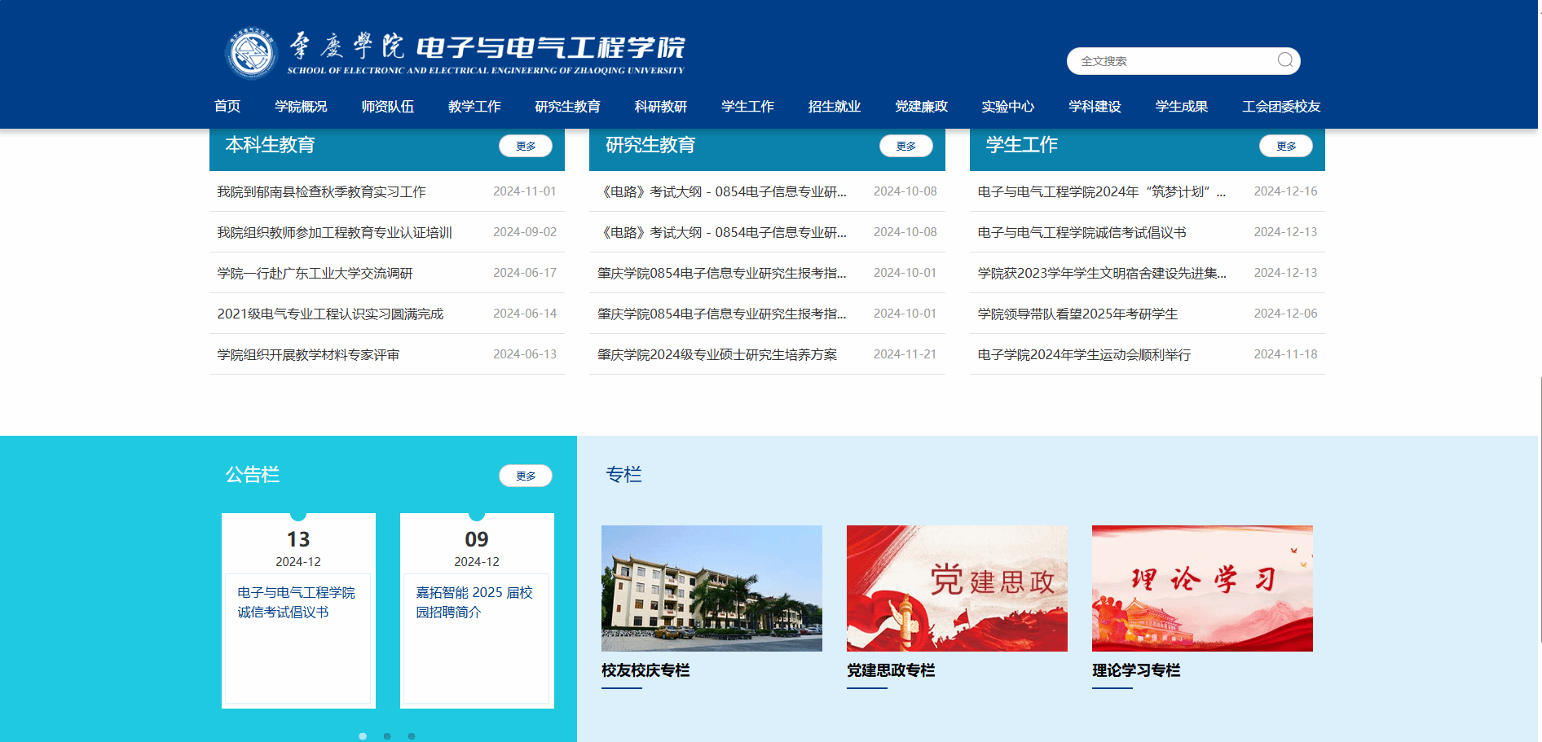1542x742 pixels.
Task: Click the search magnifier icon
Action: click(1284, 60)
